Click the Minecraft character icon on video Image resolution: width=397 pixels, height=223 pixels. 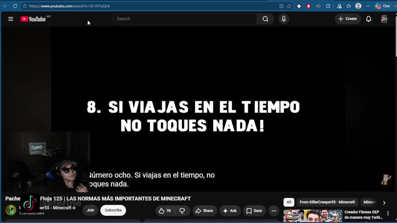(x=386, y=180)
